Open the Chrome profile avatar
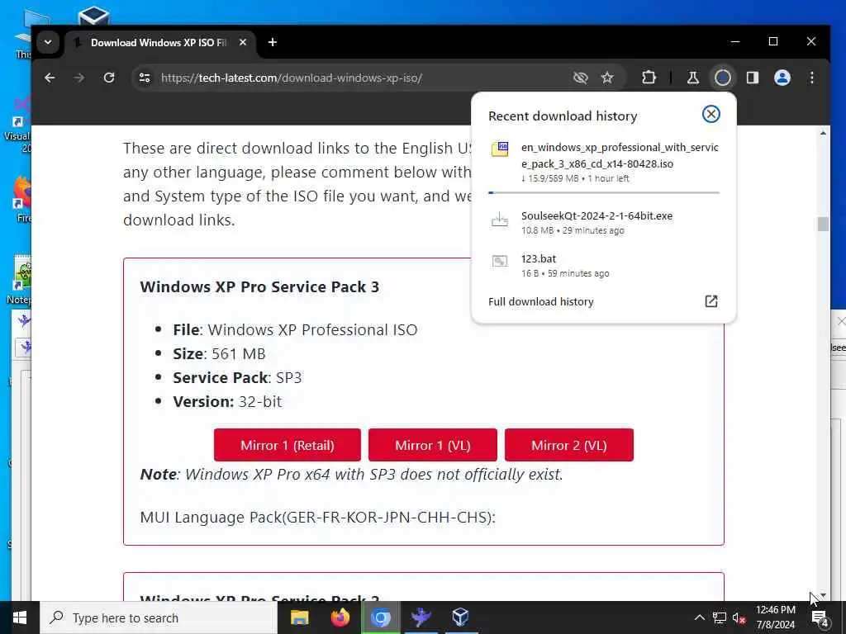 pos(782,78)
